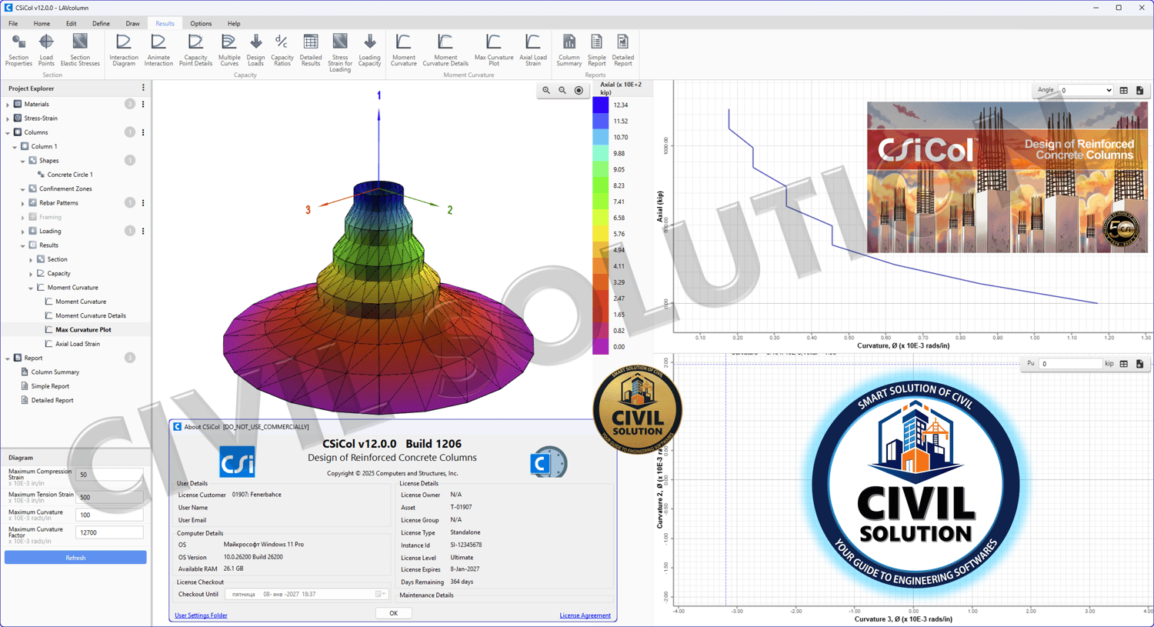
Task: Select Concrete Circle 1 in tree
Action: click(x=70, y=175)
